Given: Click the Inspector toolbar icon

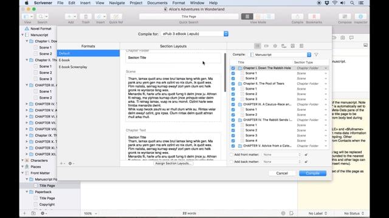Looking at the screenshot, I should (360, 16).
